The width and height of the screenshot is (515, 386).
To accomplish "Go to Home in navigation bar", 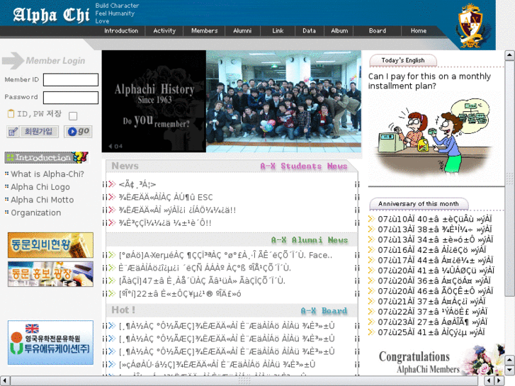I will click(419, 31).
